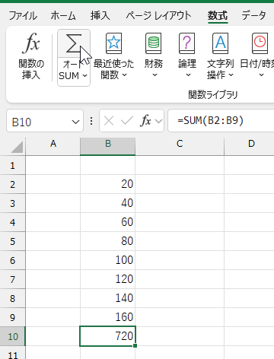Switch to the ページ レイアウト tab
Viewport: 274px width, 359px height.
[x=158, y=16]
